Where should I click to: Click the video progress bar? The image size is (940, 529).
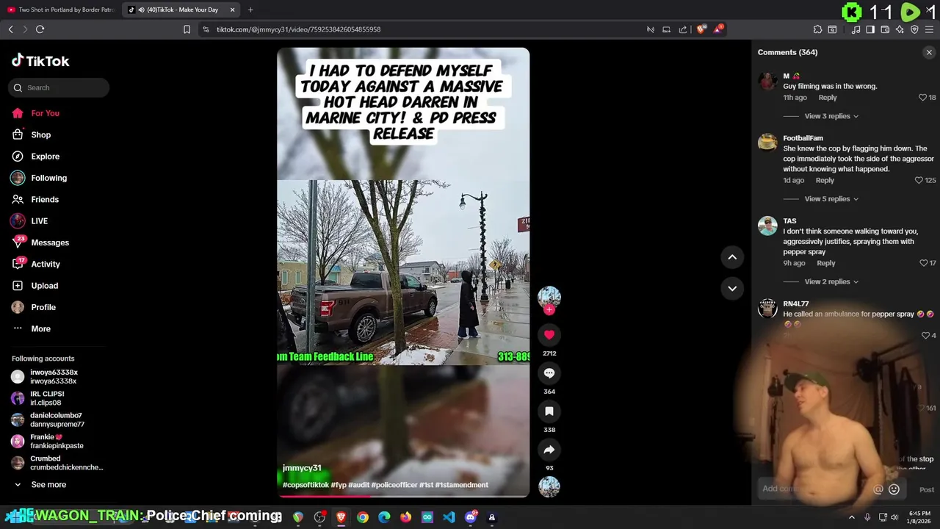[403, 495]
